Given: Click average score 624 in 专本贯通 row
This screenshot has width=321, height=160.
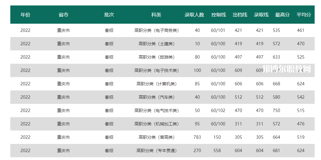Looking at the screenshot, I should point(300,151).
